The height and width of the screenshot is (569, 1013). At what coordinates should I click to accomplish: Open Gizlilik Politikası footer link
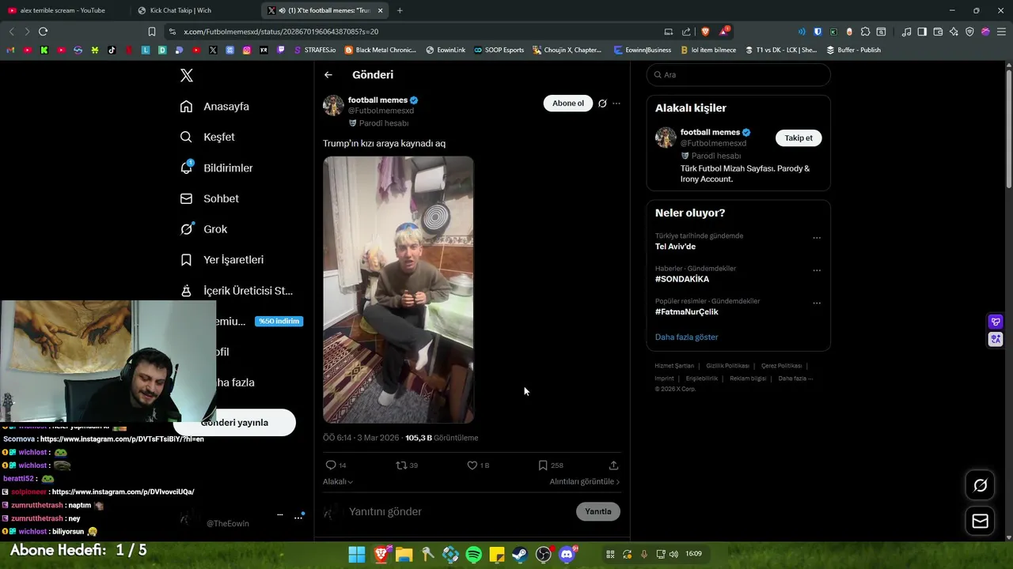pyautogui.click(x=727, y=366)
